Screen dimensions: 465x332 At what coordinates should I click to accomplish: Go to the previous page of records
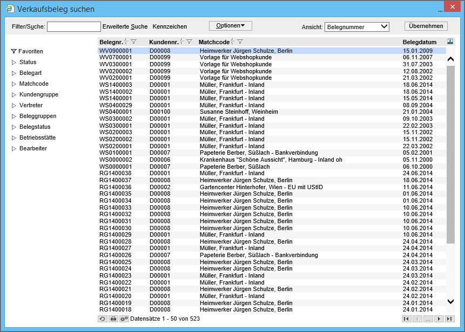coord(417,319)
